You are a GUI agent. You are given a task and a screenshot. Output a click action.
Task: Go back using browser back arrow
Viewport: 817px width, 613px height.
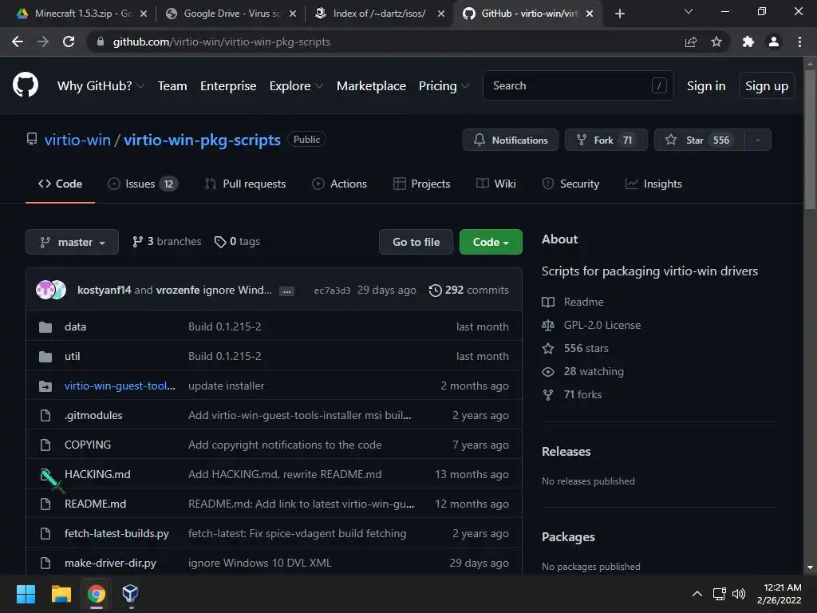[18, 42]
